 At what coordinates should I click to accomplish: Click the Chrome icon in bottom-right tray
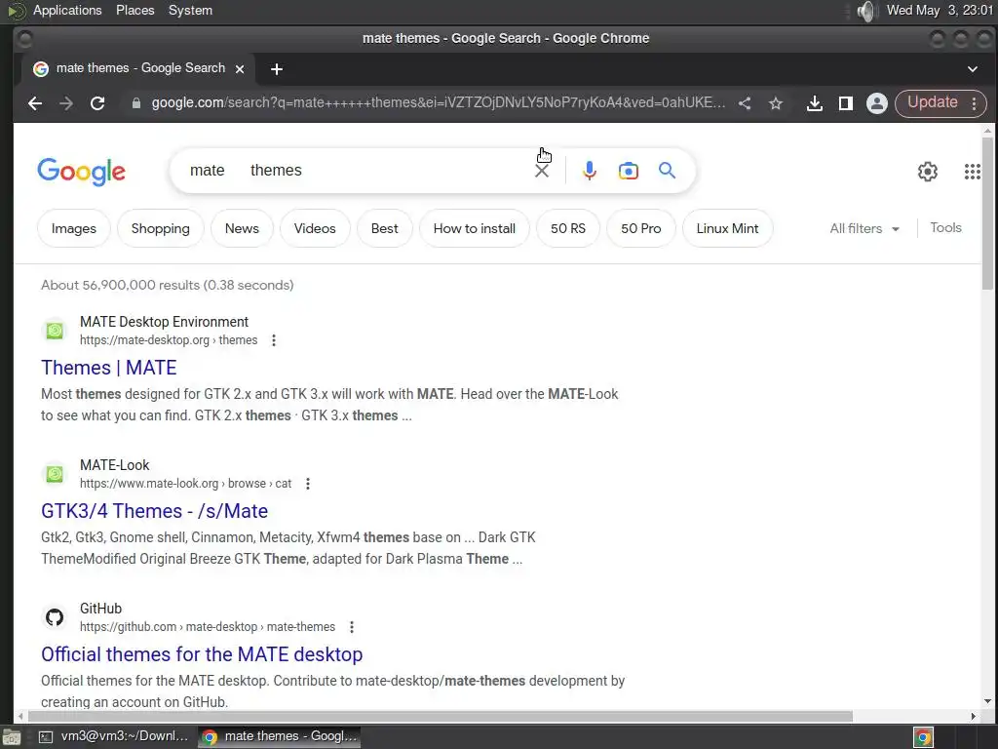tap(923, 737)
